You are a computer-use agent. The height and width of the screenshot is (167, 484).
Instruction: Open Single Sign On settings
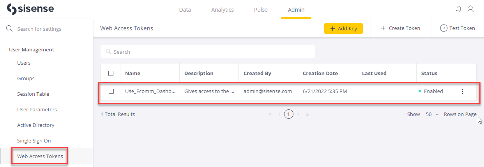34,141
